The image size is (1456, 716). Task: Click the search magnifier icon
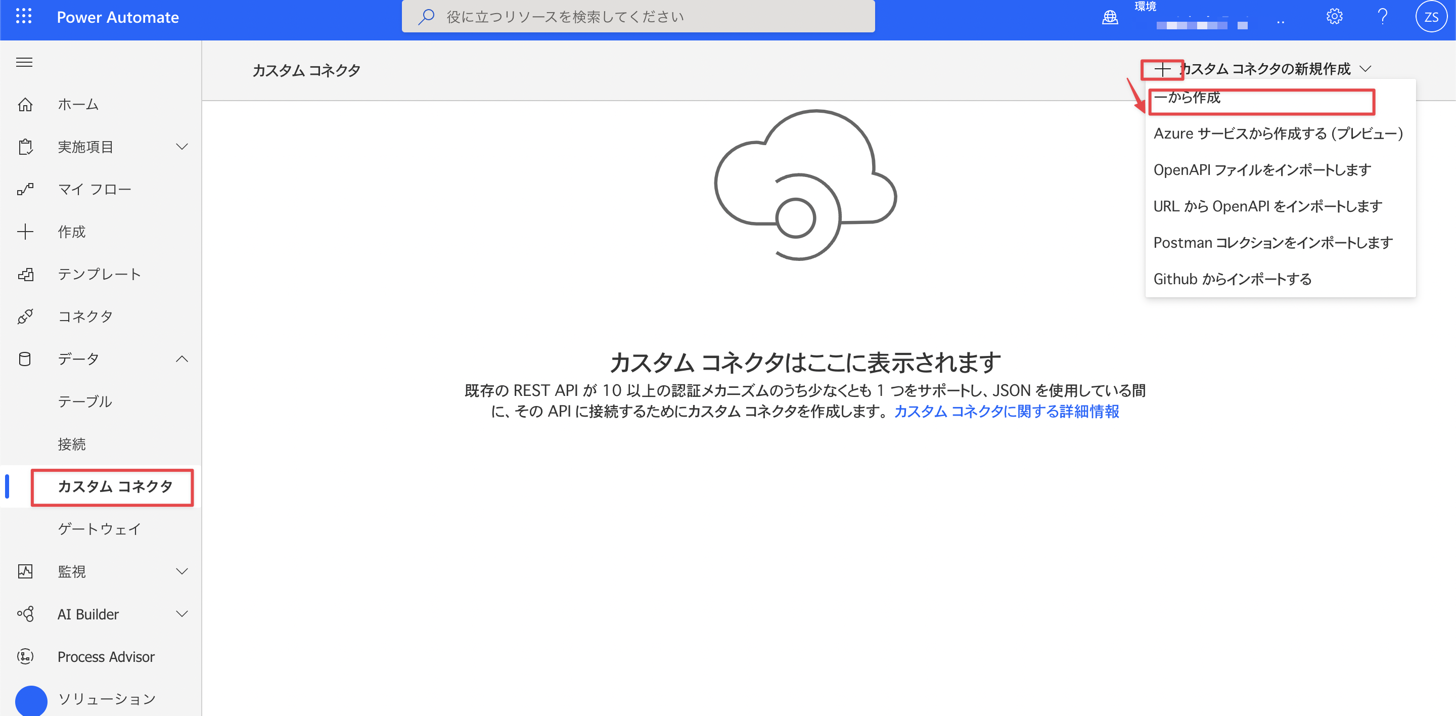click(x=426, y=16)
